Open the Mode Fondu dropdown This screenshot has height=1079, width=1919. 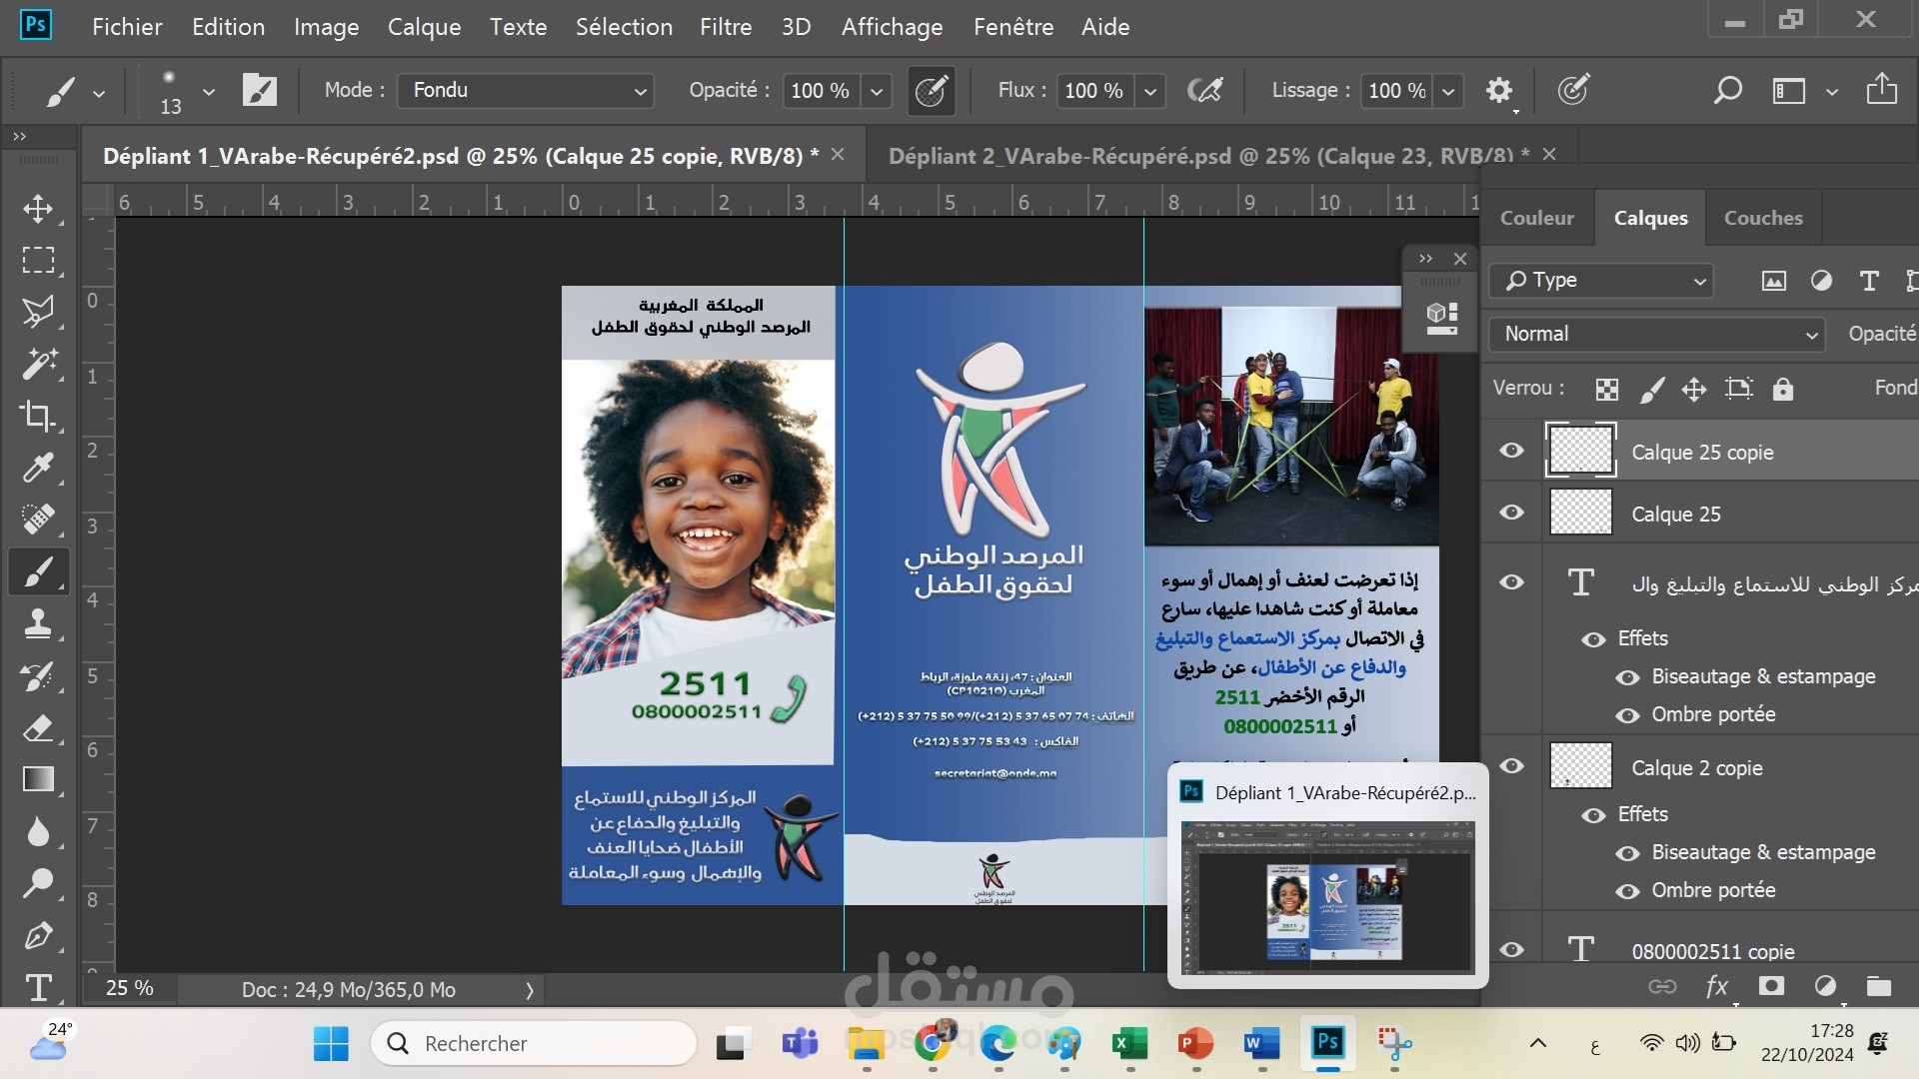click(526, 91)
